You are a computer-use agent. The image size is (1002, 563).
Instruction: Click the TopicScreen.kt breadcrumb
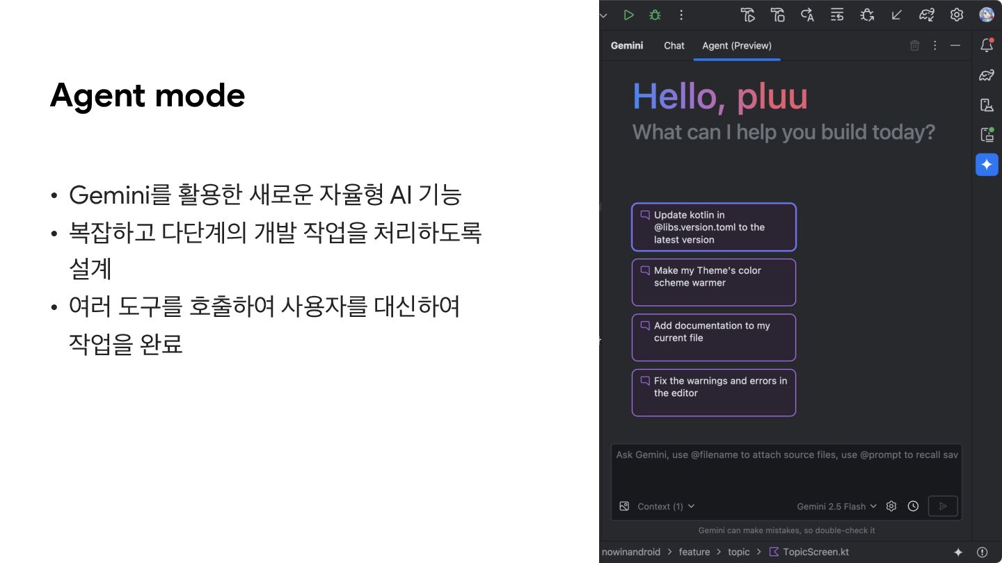tap(809, 552)
